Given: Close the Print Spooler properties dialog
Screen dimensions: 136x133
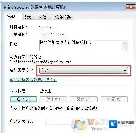Looking at the screenshot, I should point(131,7).
